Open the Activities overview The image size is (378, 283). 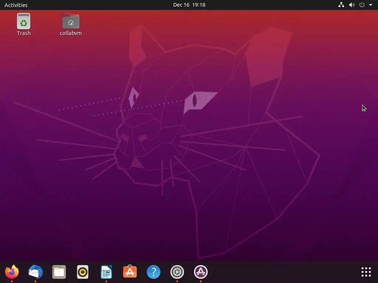pyautogui.click(x=16, y=5)
